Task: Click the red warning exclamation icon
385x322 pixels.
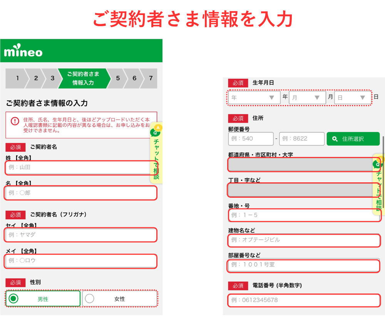Action: (x=15, y=121)
